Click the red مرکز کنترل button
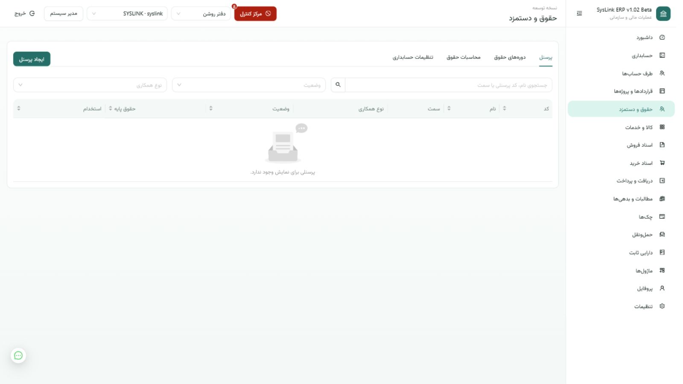683x384 pixels. 255,14
